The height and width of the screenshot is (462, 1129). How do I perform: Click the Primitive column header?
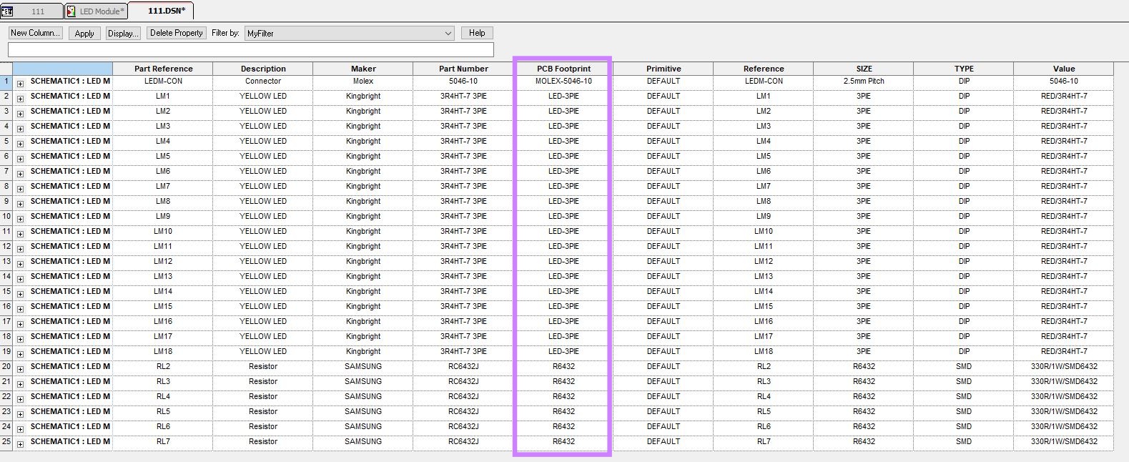pos(664,69)
